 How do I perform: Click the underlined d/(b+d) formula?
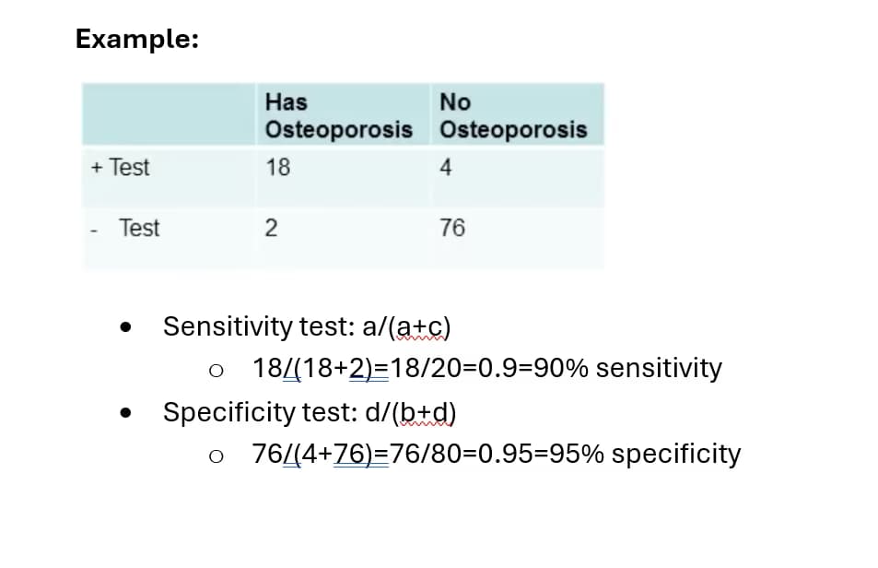(410, 411)
